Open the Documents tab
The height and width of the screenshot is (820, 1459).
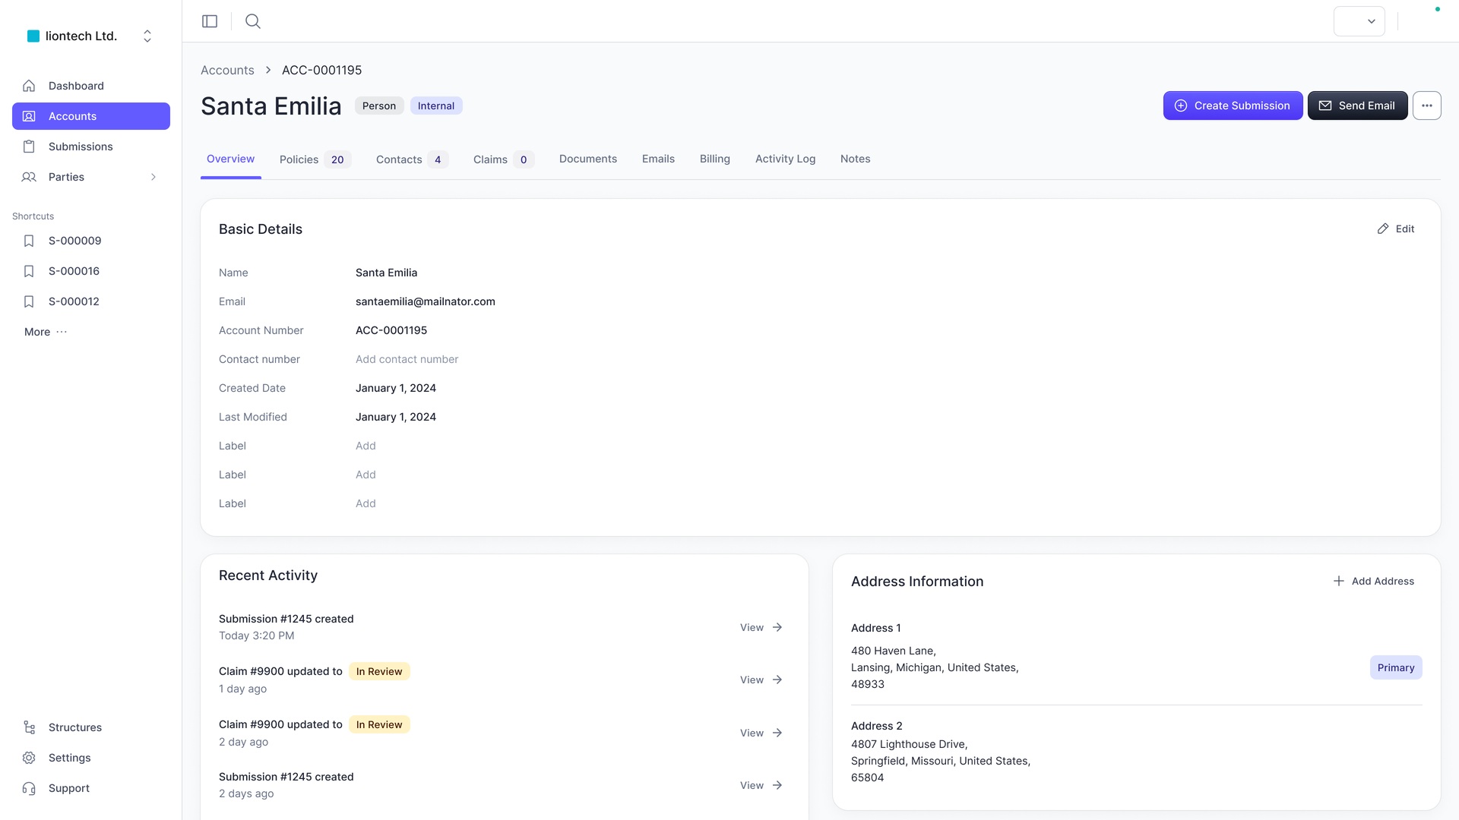588,159
